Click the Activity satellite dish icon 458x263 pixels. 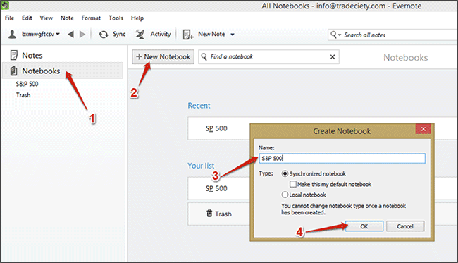[140, 35]
